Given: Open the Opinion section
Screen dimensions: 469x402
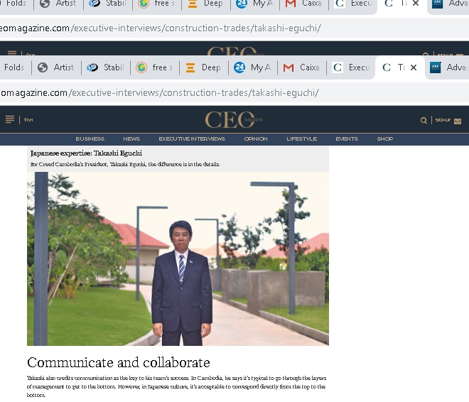Looking at the screenshot, I should pos(256,139).
